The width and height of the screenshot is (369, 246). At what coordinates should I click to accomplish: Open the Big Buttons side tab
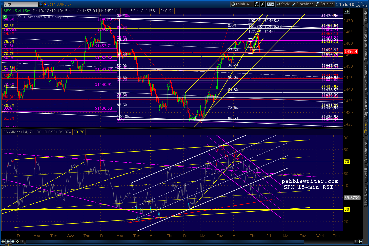pyautogui.click(x=366, y=107)
